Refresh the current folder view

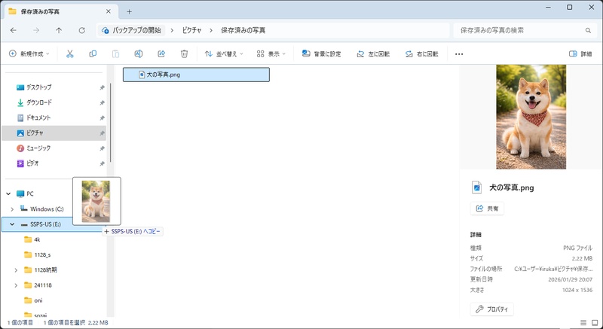pyautogui.click(x=82, y=30)
